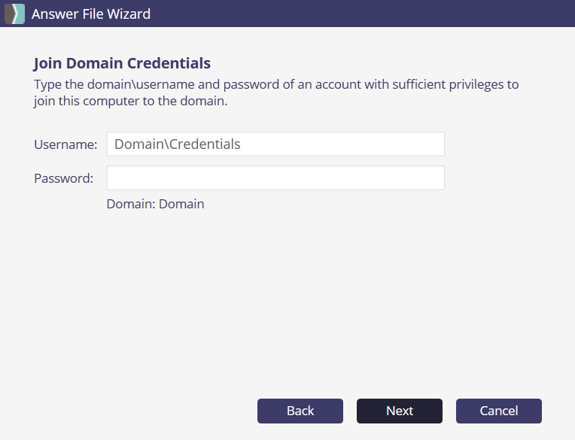This screenshot has height=440, width=575.
Task: Select the "Join Domain Credentials" heading
Action: pos(122,63)
